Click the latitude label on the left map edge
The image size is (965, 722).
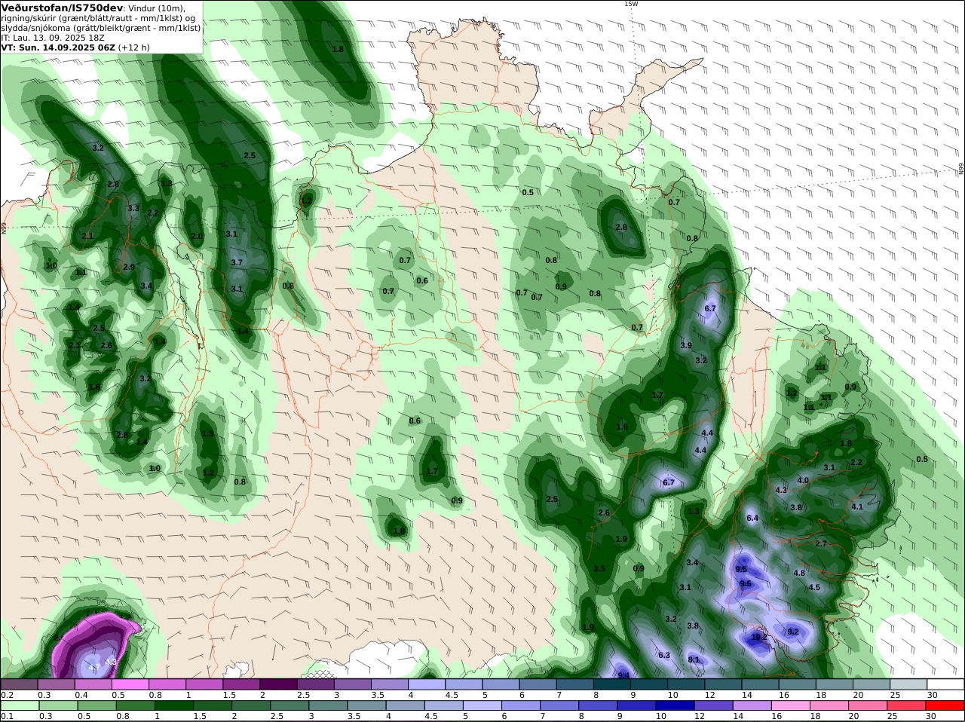(x=4, y=227)
